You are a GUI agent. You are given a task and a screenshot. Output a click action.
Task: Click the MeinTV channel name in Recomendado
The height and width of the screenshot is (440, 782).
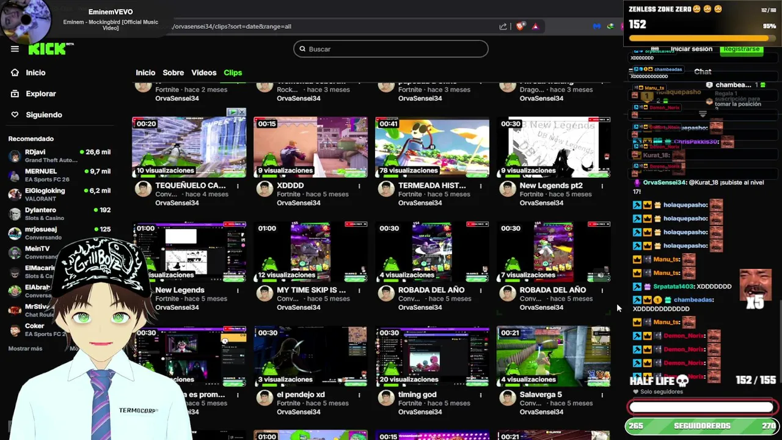(37, 249)
